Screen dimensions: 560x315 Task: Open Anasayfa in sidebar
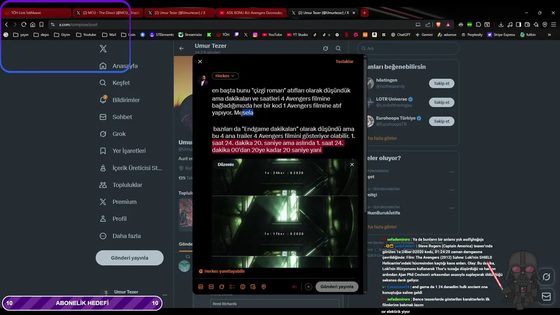point(119,66)
